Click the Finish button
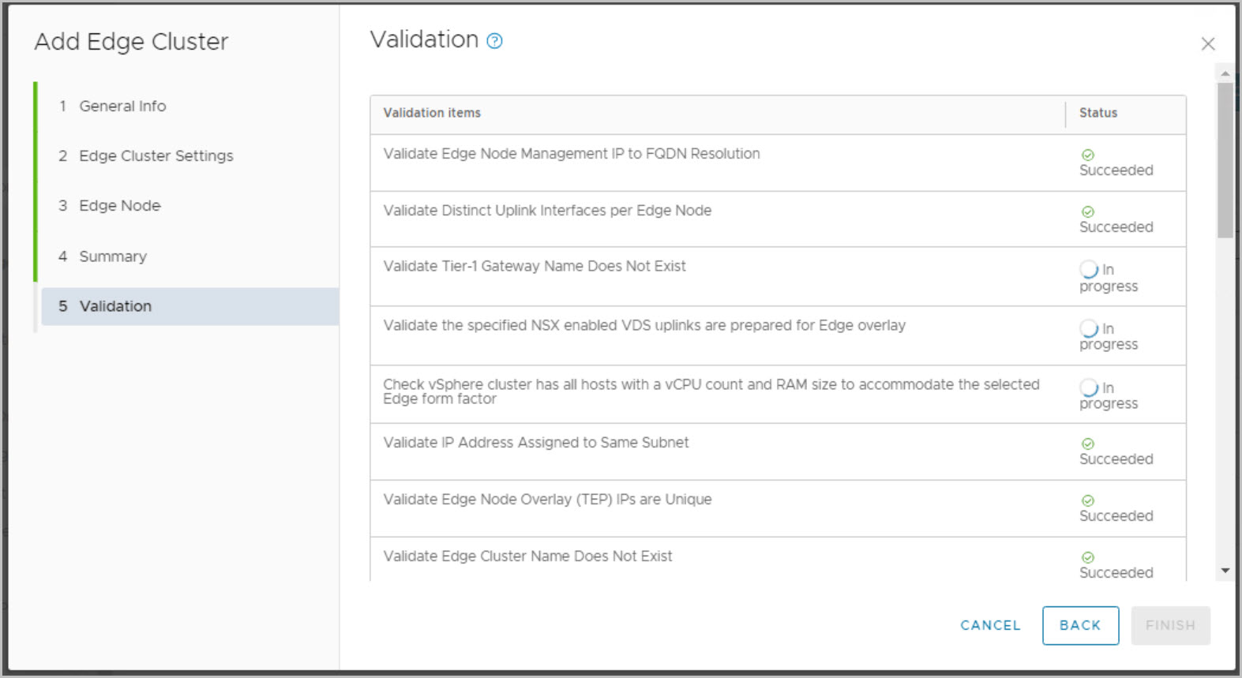1242x678 pixels. tap(1169, 625)
